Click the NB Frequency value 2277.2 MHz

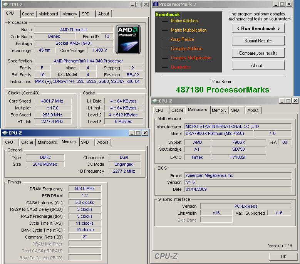(x=124, y=171)
